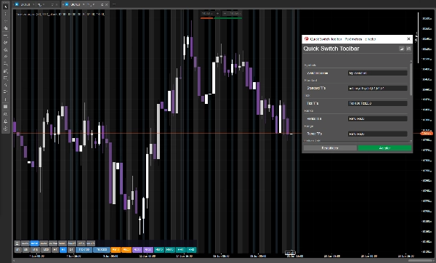Open the hamburger menu icon on quick switch bar
Image resolution: width=436 pixels, height=263 pixels.
17,243
